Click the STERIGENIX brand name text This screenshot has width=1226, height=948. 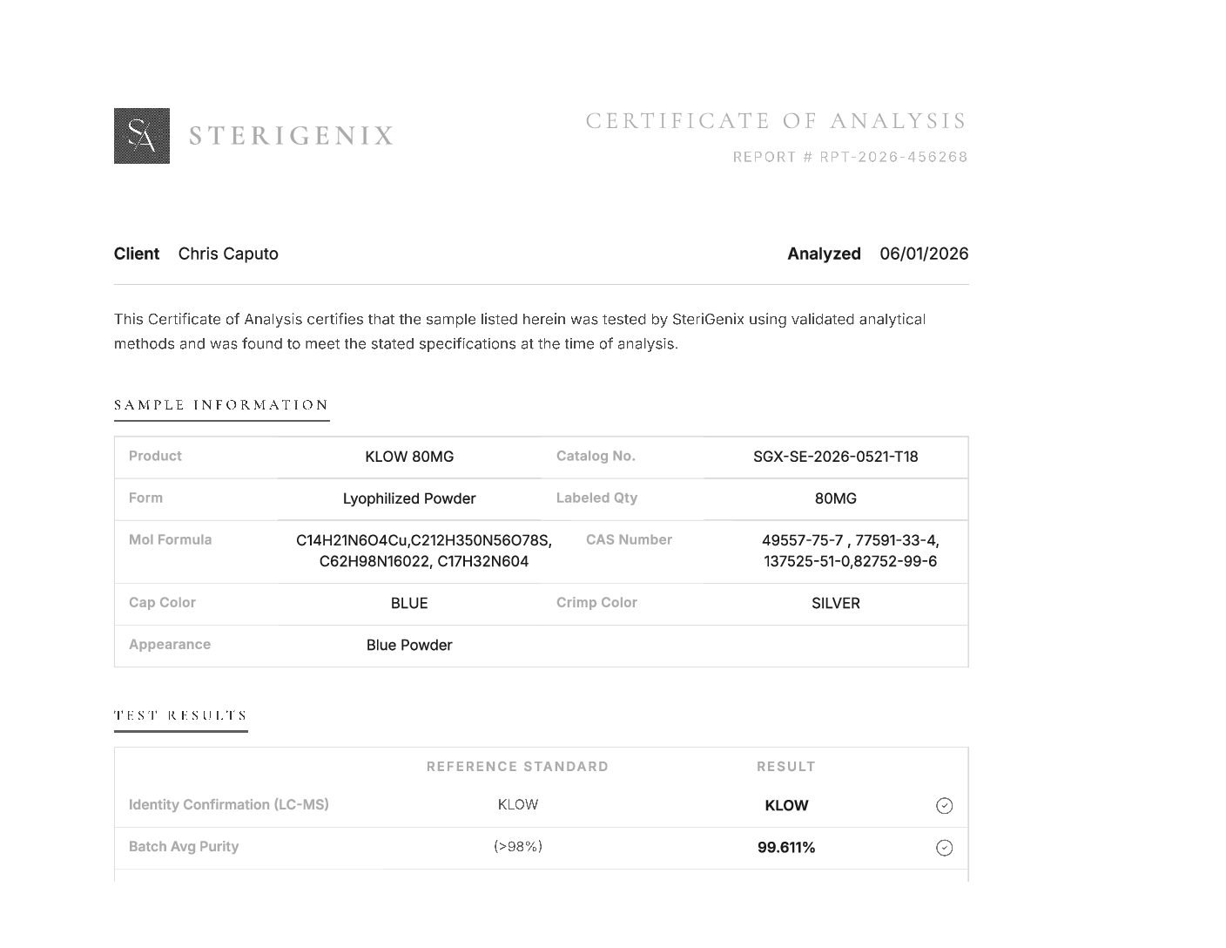coord(292,136)
